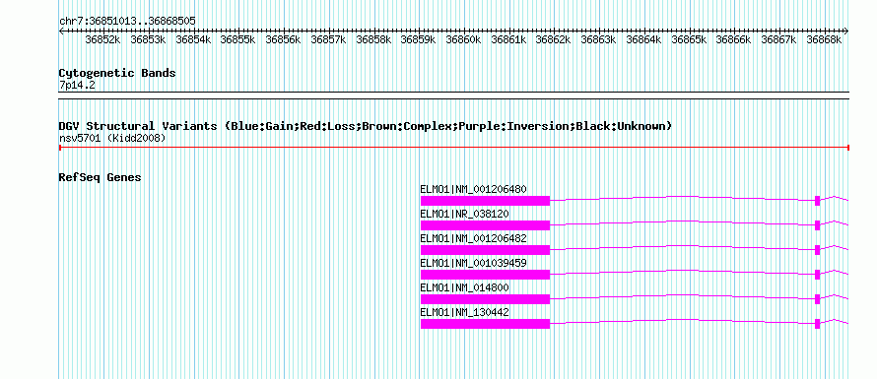Open the ELMO1|NR_038120 transcript label
877x379 pixels.
click(x=465, y=214)
